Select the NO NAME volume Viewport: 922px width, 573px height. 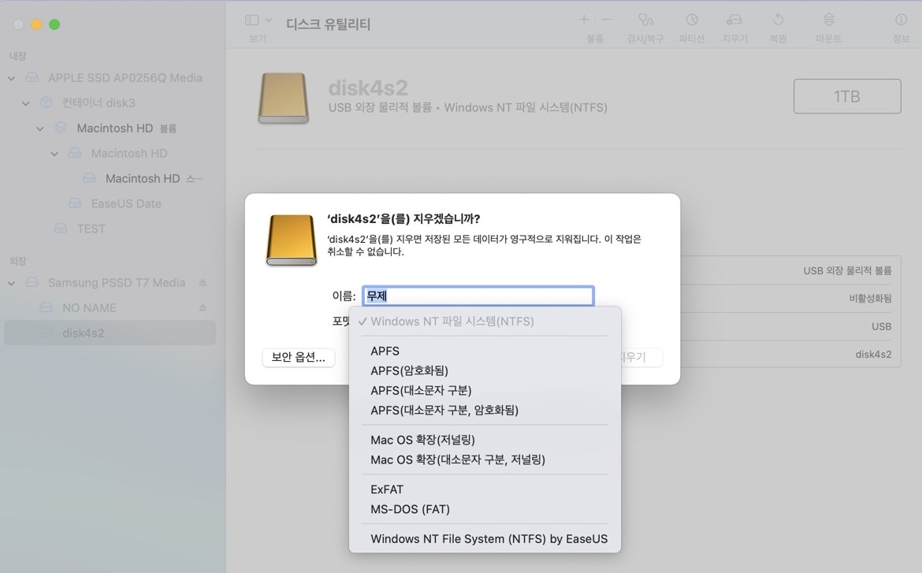tap(89, 307)
